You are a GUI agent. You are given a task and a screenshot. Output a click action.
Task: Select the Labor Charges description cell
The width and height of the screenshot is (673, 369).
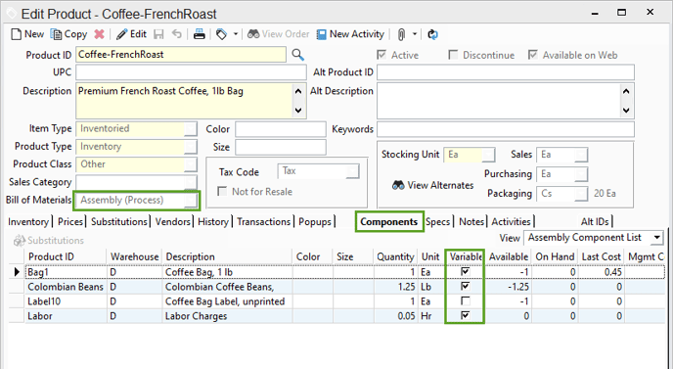tap(228, 316)
